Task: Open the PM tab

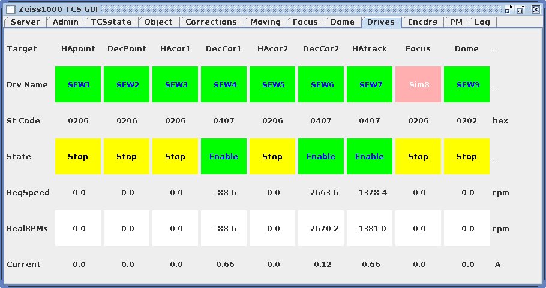Action: coord(456,22)
